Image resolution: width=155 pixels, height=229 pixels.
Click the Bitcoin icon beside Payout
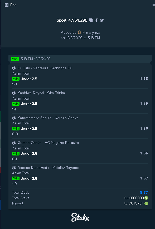tap(146, 203)
